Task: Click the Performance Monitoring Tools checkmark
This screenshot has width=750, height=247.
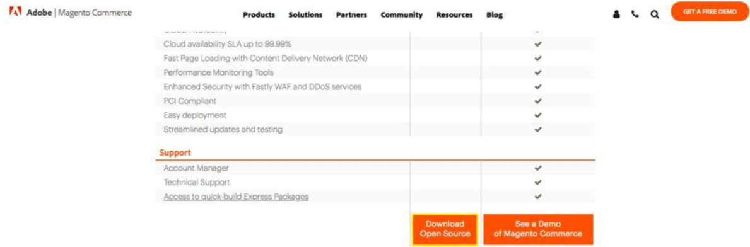Action: (x=538, y=72)
